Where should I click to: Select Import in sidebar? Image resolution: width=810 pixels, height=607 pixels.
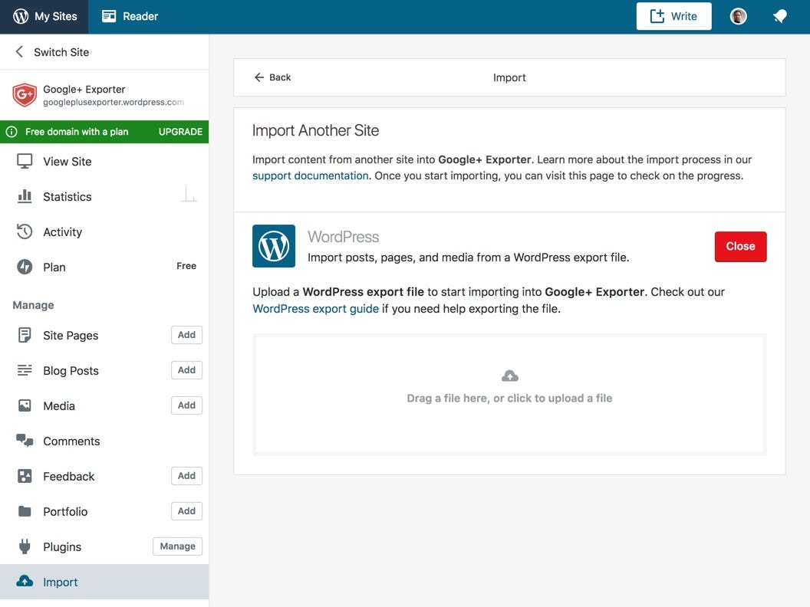pyautogui.click(x=104, y=582)
